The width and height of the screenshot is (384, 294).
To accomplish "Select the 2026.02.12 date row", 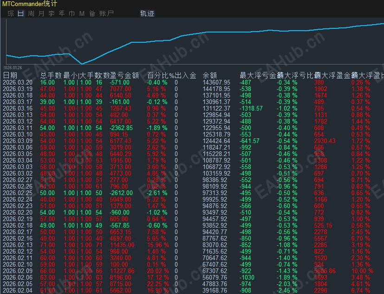I will (x=18, y=251).
